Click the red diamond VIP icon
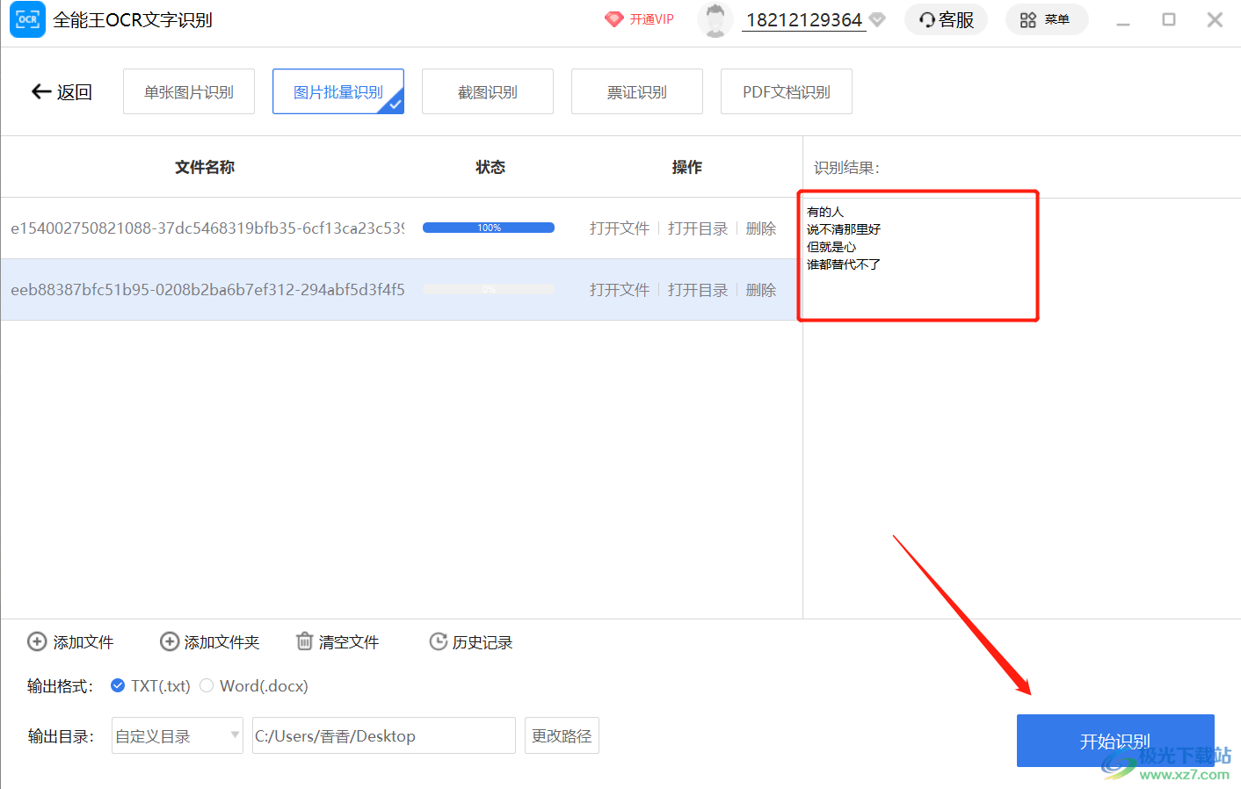This screenshot has height=789, width=1241. pos(613,19)
